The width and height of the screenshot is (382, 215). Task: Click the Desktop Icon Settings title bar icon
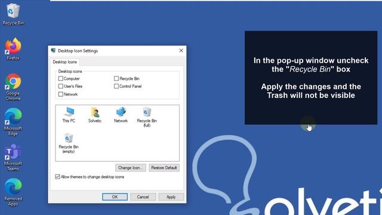coord(53,50)
